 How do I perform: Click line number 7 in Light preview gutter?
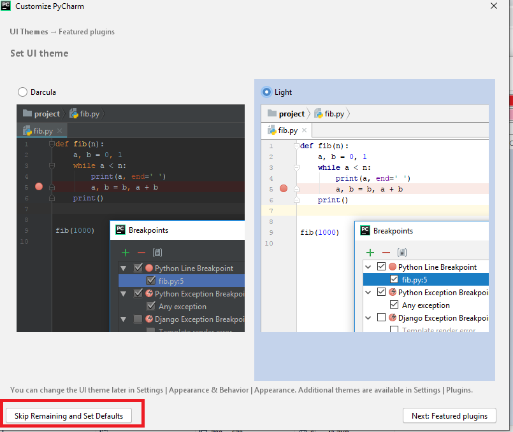271,211
